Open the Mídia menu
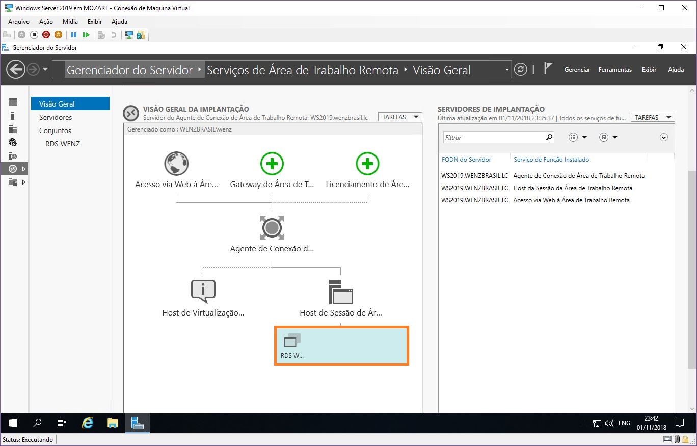Image resolution: width=697 pixels, height=446 pixels. pyautogui.click(x=70, y=22)
